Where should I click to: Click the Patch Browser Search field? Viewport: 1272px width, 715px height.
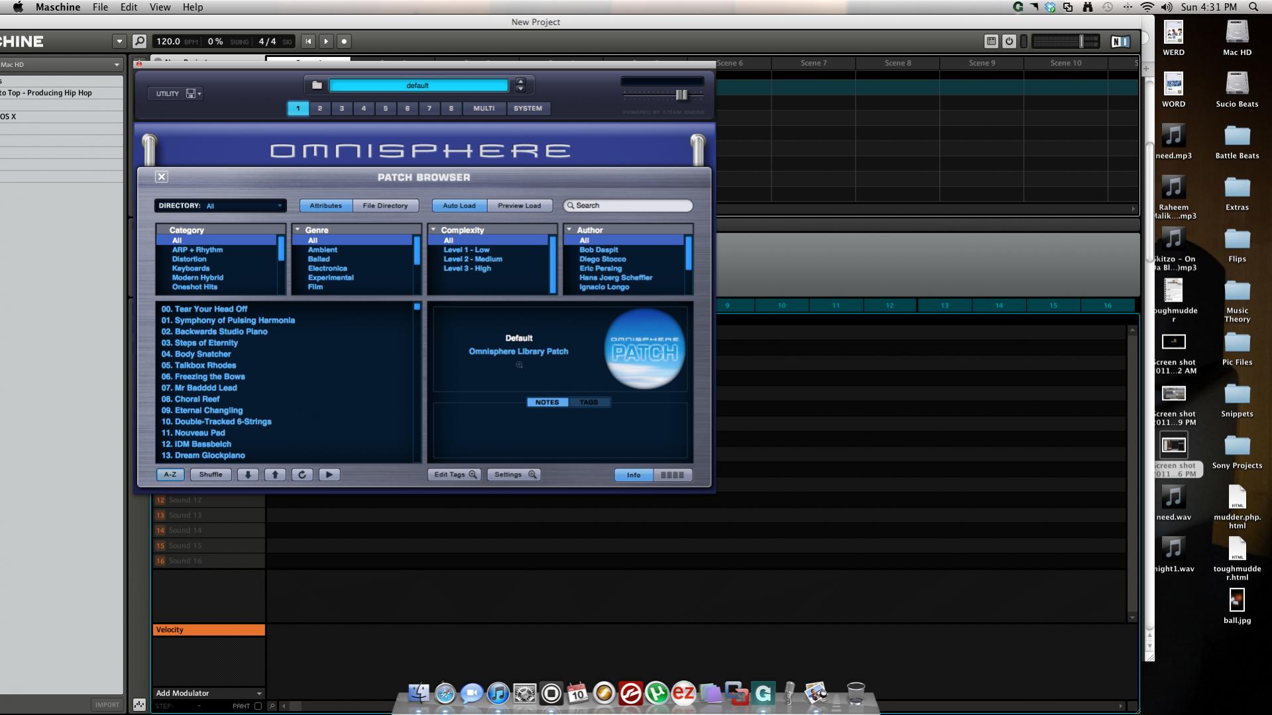pyautogui.click(x=628, y=205)
